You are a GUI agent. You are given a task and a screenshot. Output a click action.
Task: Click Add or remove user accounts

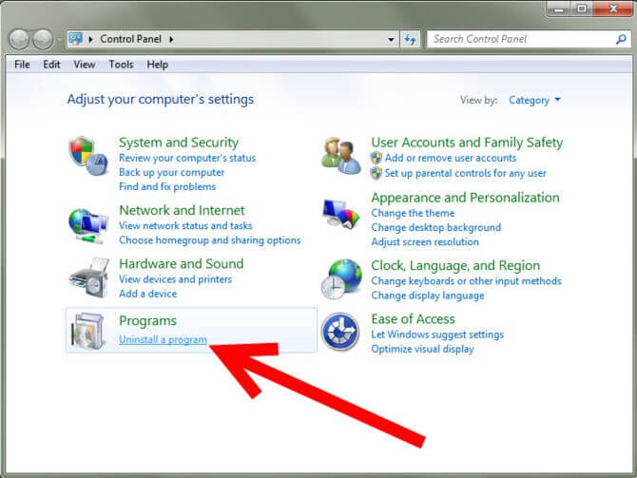click(451, 158)
